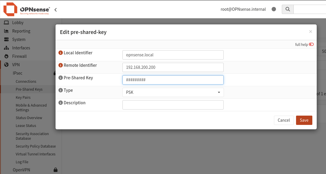Click the Interfaces network icon
Image resolution: width=326 pixels, height=174 pixels.
pyautogui.click(x=6, y=48)
